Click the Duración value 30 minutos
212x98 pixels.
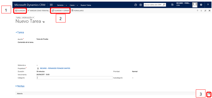tap(40, 71)
